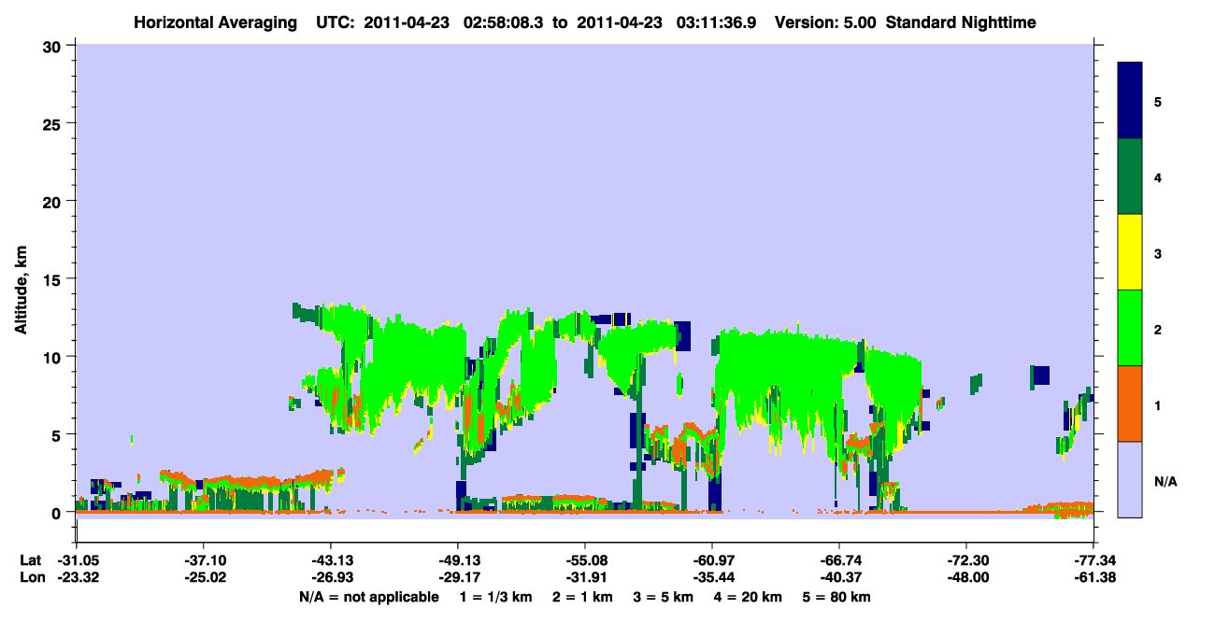
Task: Click the orange colorbar segment labeled 1
Action: coord(1130,404)
